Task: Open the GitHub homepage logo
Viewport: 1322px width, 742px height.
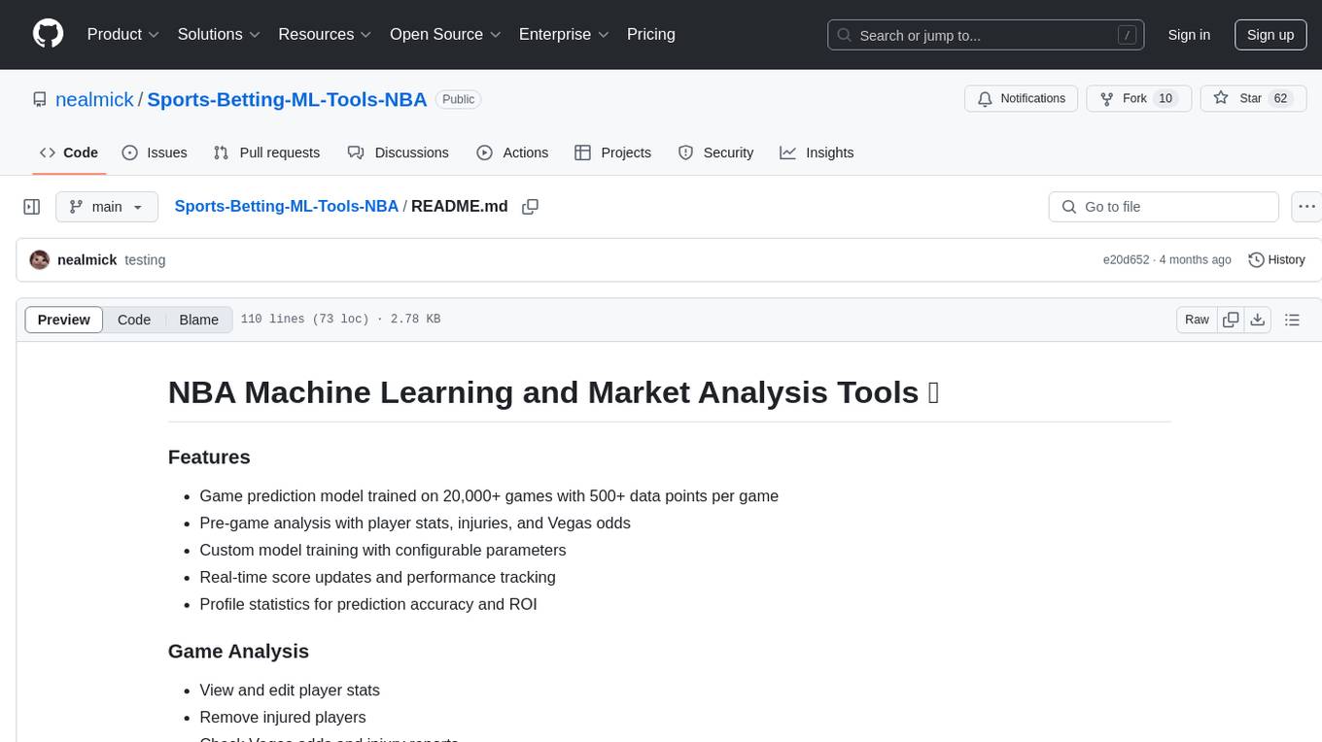Action: tap(48, 34)
